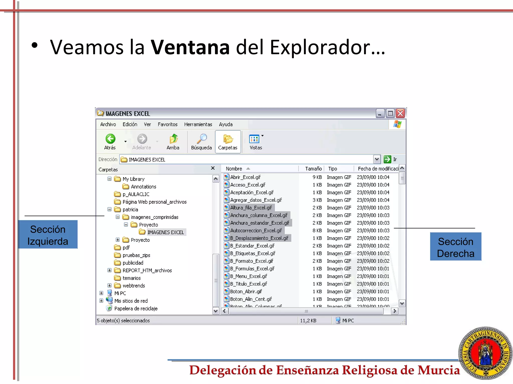
Task: Go up one level with Arriba
Action: pos(173,142)
